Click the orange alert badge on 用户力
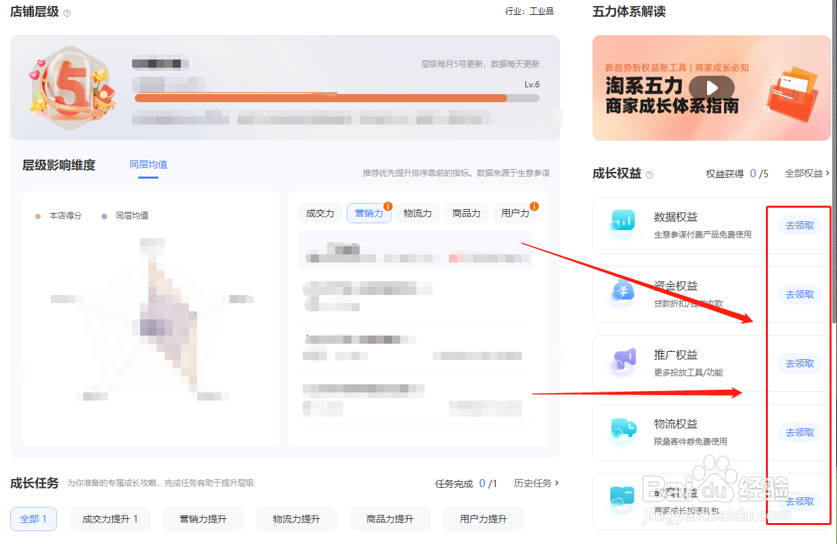The image size is (837, 544). point(534,206)
